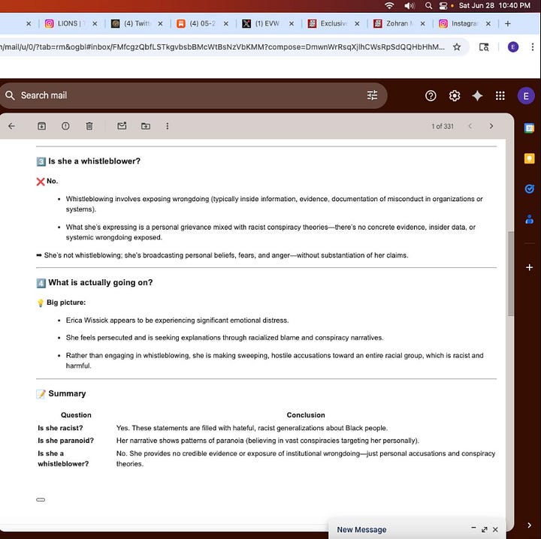Open macOS Spotlight search

point(428,5)
